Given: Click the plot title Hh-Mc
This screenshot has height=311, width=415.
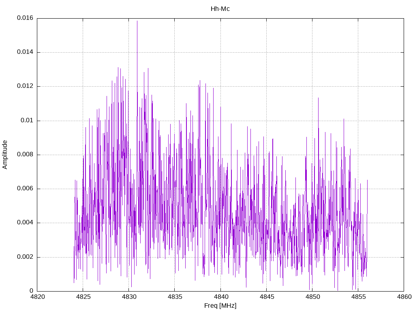Looking at the screenshot, I should (x=220, y=9).
